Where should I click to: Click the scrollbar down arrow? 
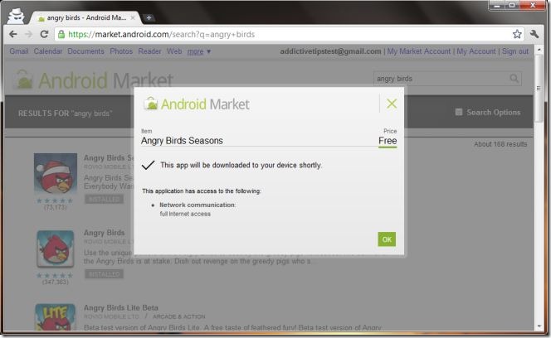[539, 326]
